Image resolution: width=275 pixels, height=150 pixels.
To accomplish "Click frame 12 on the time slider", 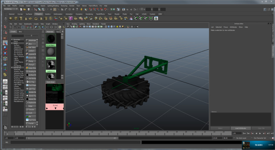I will [x=111, y=133].
